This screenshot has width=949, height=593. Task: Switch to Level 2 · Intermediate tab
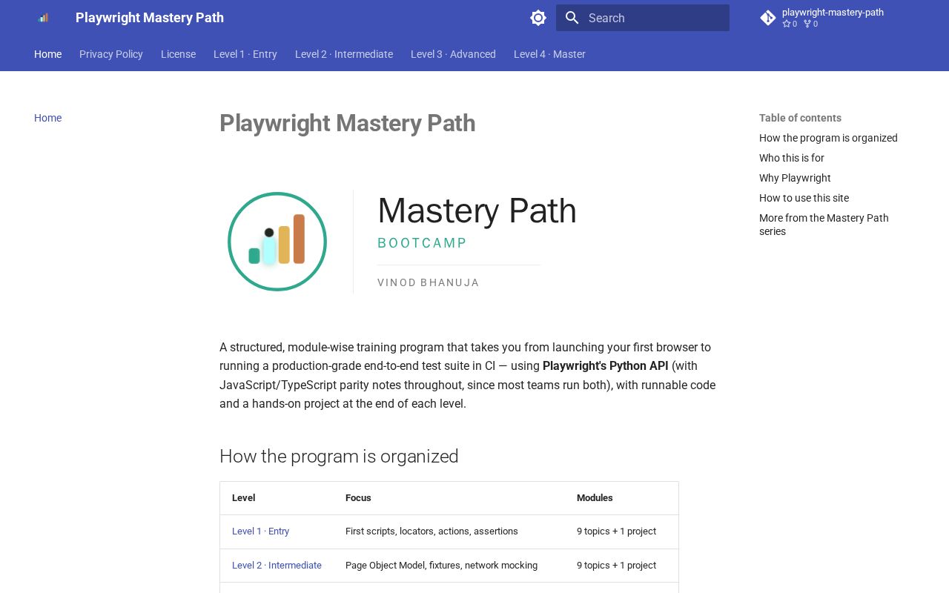coord(344,54)
